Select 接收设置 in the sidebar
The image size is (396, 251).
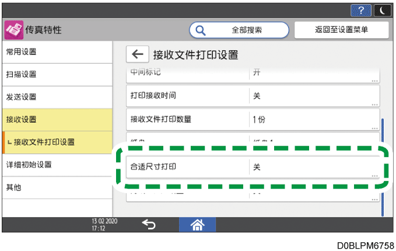(57, 119)
